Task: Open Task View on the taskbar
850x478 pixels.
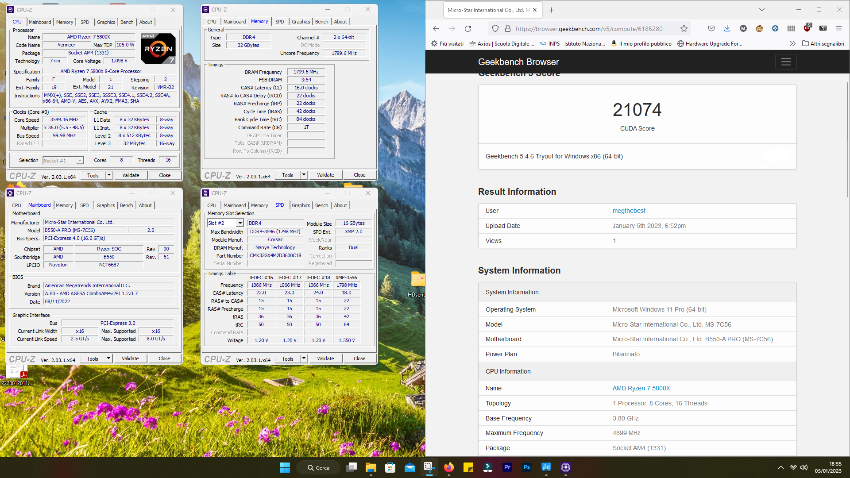Action: pyautogui.click(x=352, y=467)
